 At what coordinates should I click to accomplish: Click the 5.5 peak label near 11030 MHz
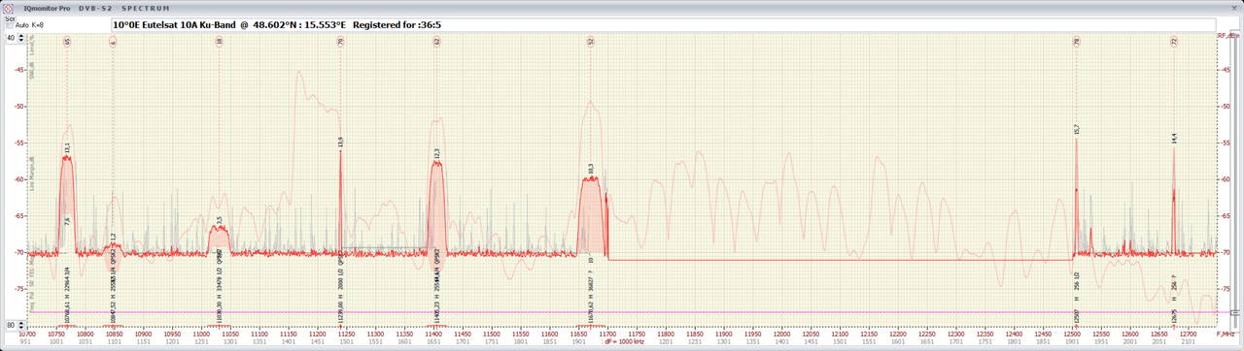click(x=220, y=221)
